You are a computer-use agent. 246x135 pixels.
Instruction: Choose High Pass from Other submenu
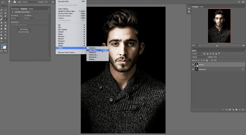click(x=97, y=50)
